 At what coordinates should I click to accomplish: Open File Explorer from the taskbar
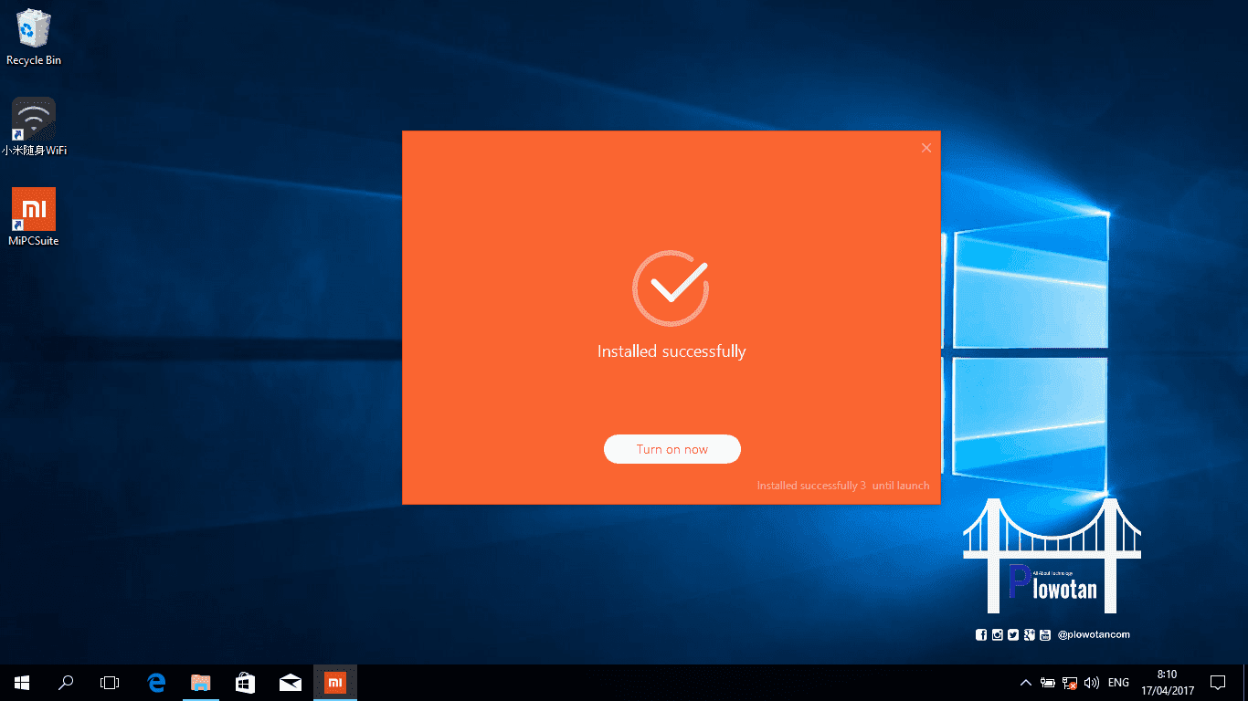(x=200, y=682)
